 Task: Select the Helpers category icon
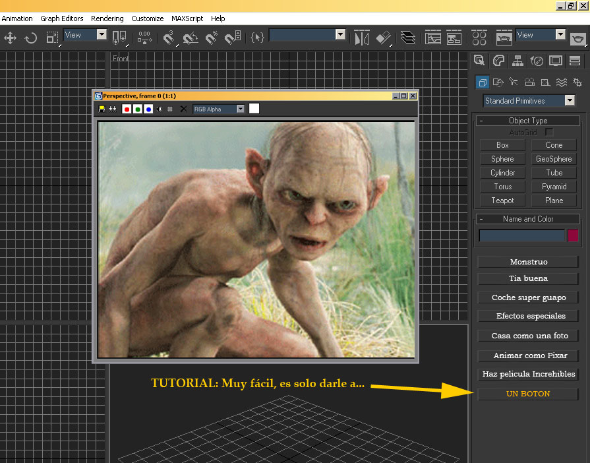click(546, 82)
